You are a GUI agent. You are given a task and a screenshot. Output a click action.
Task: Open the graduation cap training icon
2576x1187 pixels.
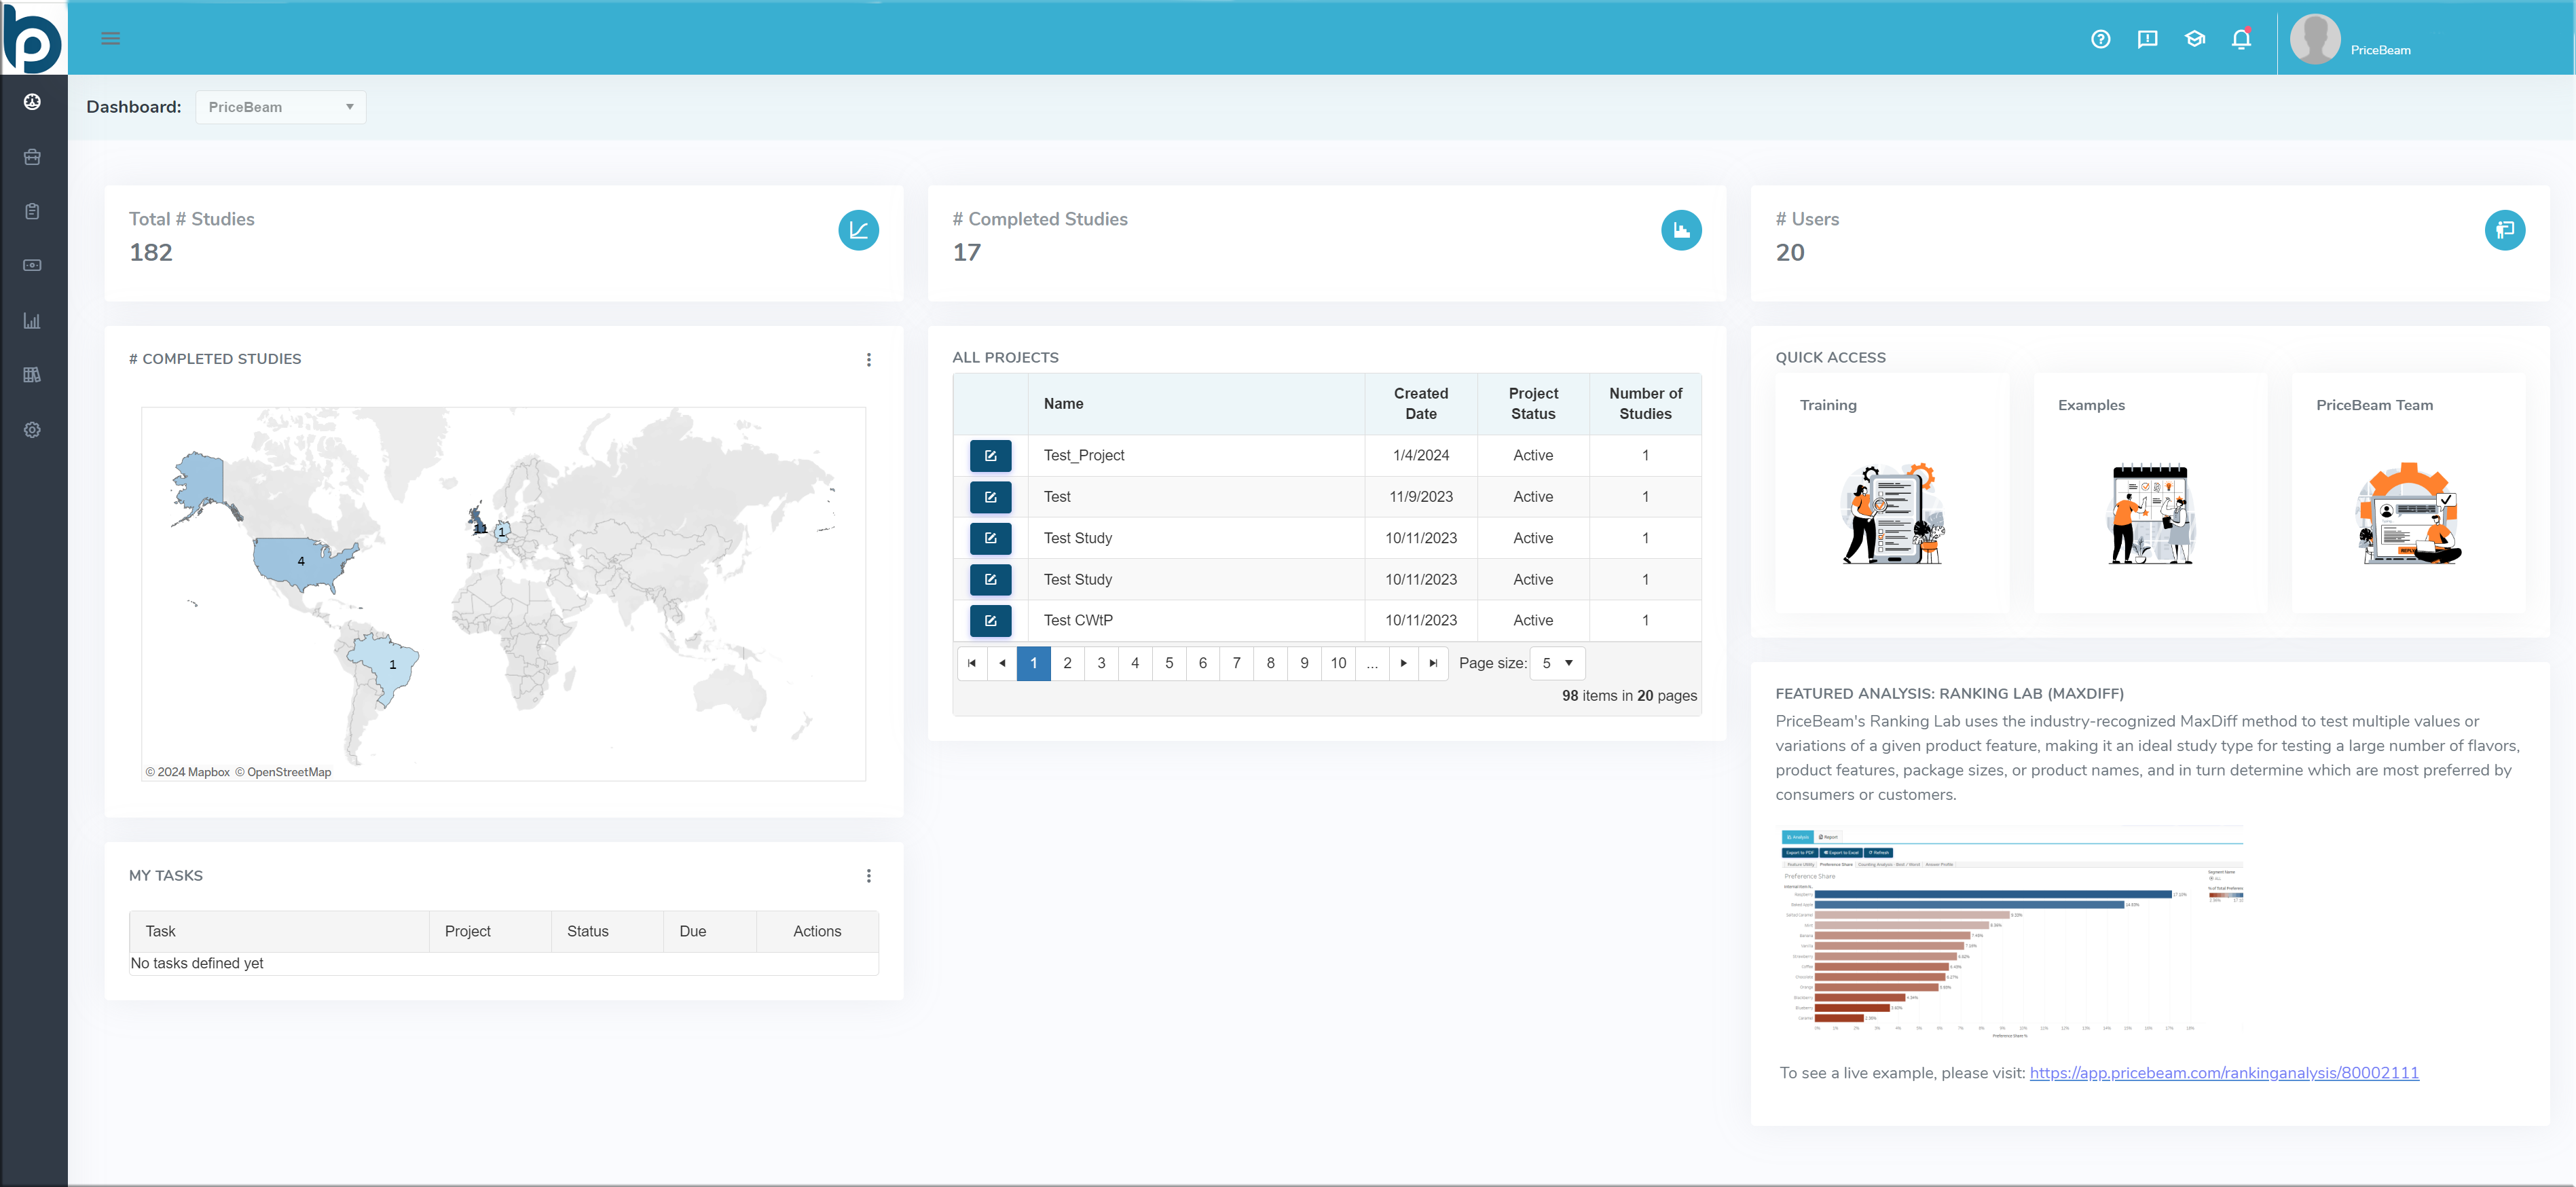tap(2194, 39)
